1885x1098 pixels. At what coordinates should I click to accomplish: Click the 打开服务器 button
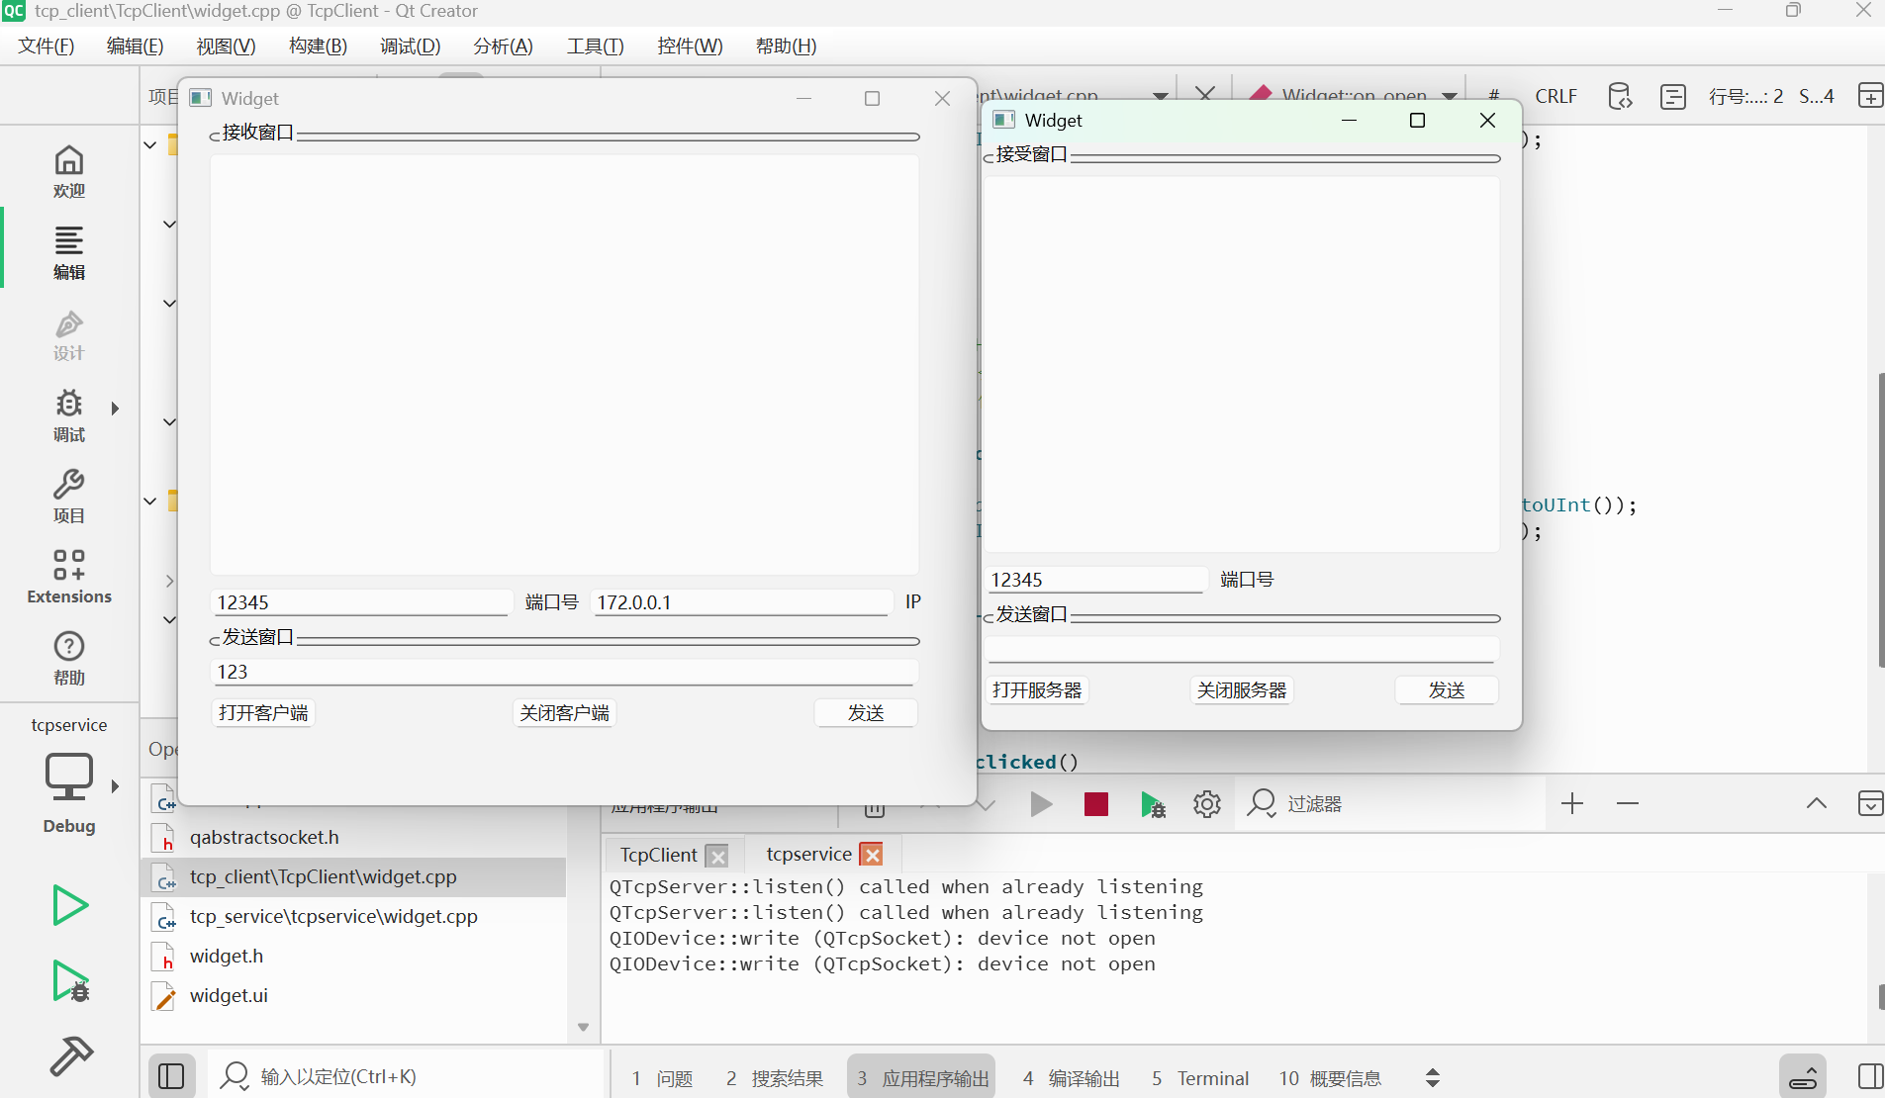[x=1036, y=689]
